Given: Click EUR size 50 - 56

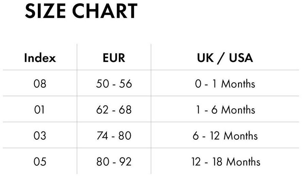Looking at the screenshot, I should tap(114, 84).
